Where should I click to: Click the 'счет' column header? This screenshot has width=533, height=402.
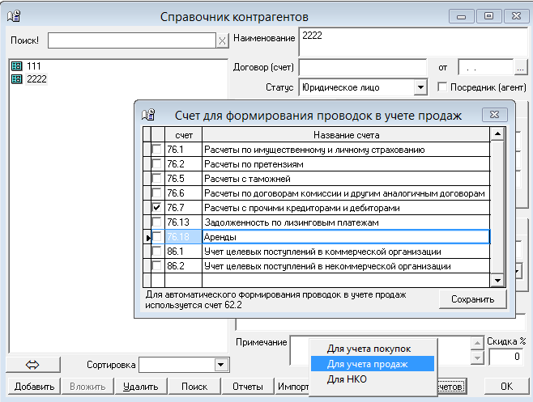184,135
